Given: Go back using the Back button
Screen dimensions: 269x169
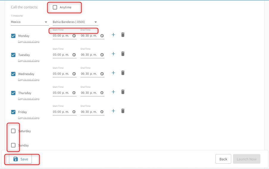Looking at the screenshot, I should pyautogui.click(x=223, y=159).
